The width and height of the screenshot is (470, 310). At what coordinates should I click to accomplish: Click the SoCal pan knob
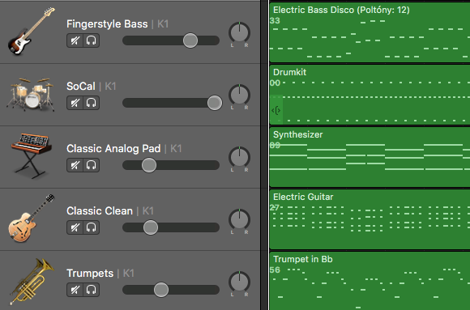[x=240, y=95]
